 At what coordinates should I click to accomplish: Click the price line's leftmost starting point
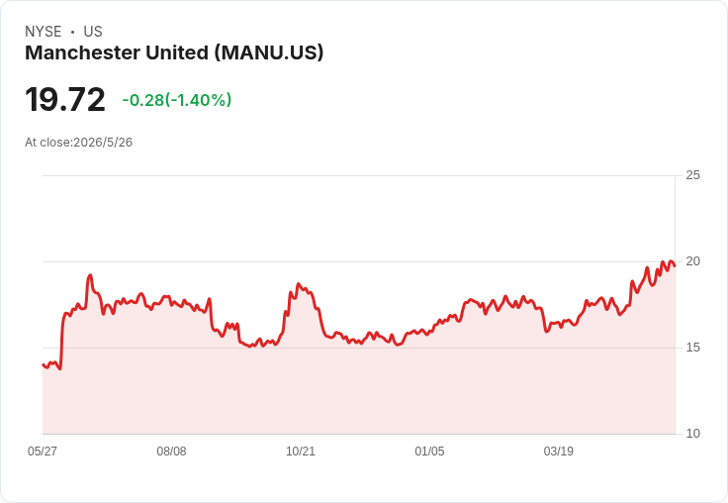click(43, 364)
